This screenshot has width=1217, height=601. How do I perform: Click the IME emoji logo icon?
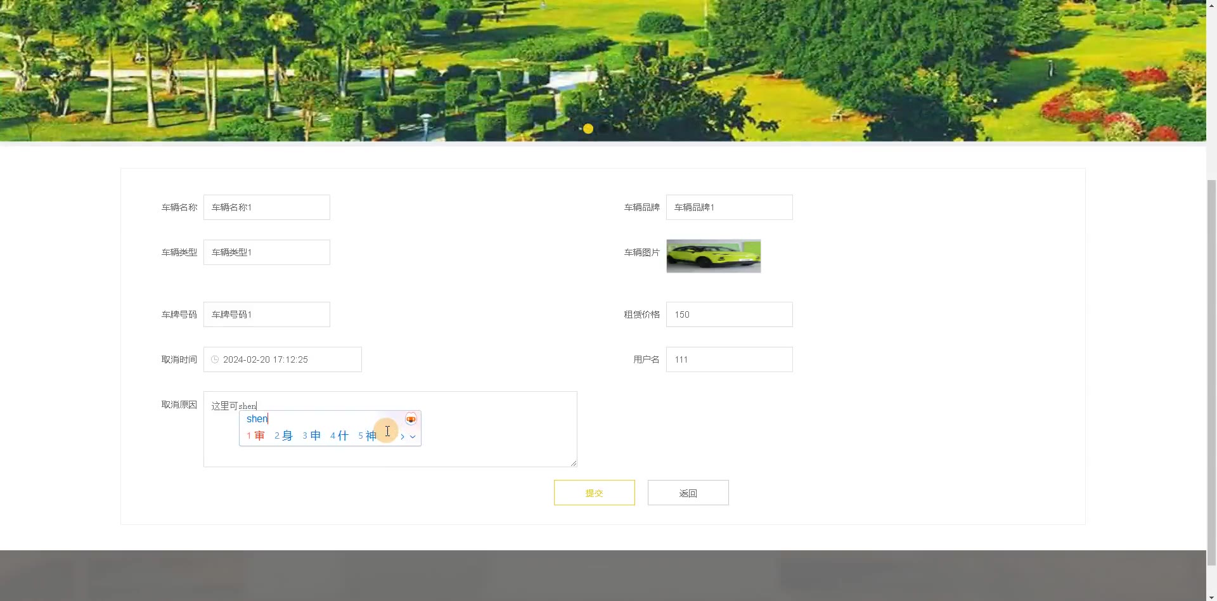[411, 419]
